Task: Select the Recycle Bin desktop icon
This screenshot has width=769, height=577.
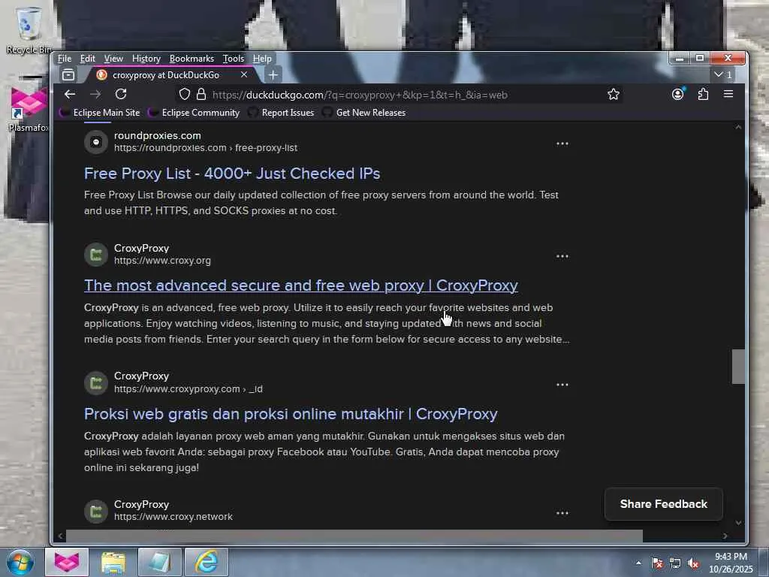Action: click(29, 30)
